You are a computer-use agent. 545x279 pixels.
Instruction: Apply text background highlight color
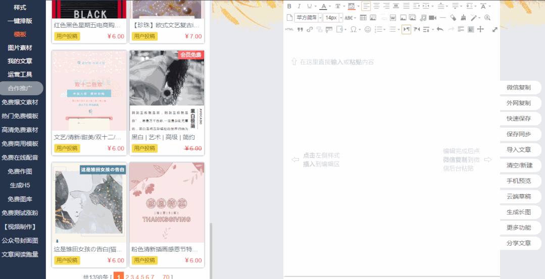pyautogui.click(x=352, y=6)
